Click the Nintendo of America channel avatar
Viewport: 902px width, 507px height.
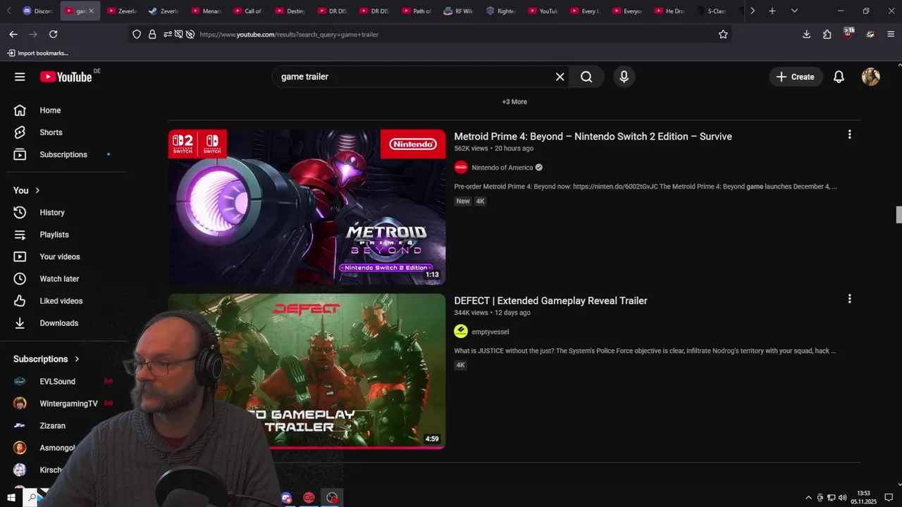(x=461, y=168)
